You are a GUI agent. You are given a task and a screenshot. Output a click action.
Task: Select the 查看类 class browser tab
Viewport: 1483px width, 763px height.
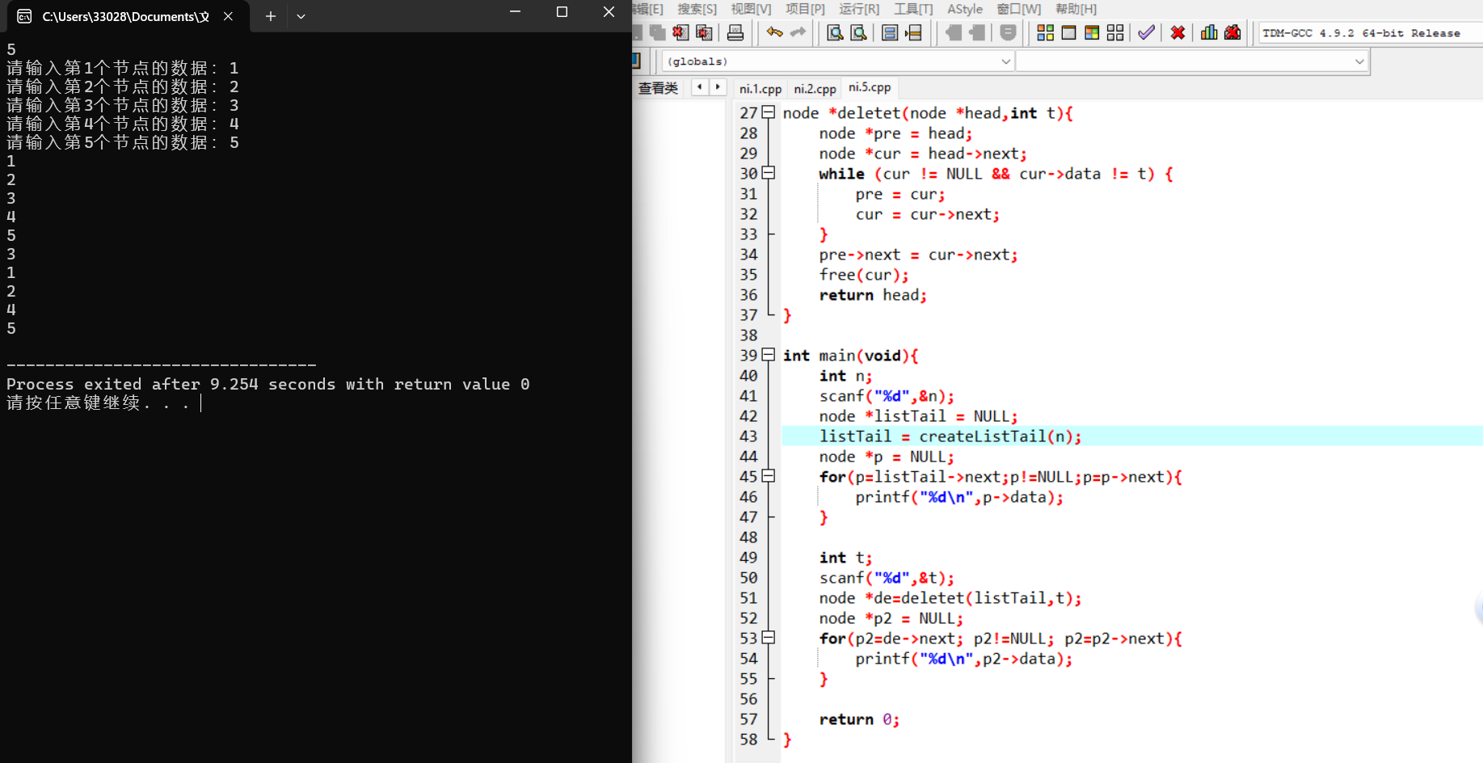[x=658, y=88]
